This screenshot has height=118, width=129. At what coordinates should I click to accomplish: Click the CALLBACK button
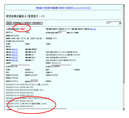[37, 23]
